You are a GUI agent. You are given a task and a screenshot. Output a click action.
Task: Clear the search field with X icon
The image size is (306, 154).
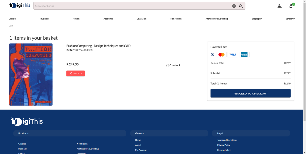pyautogui.click(x=234, y=6)
